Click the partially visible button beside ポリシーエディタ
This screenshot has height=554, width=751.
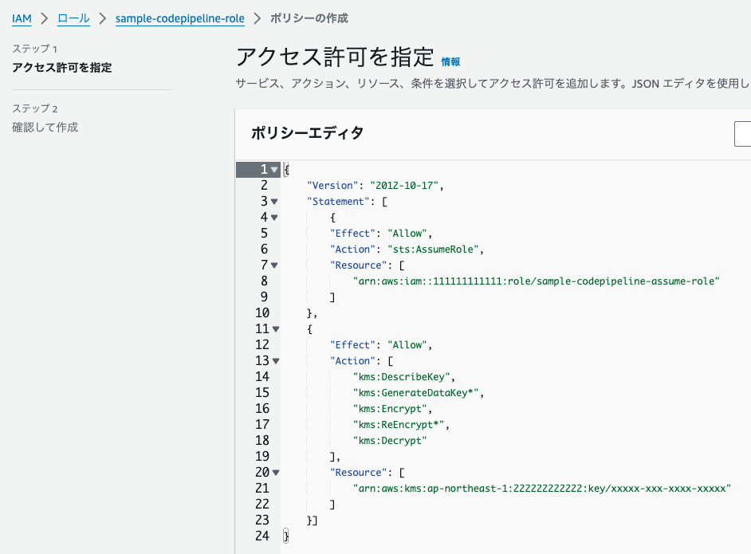click(x=742, y=135)
